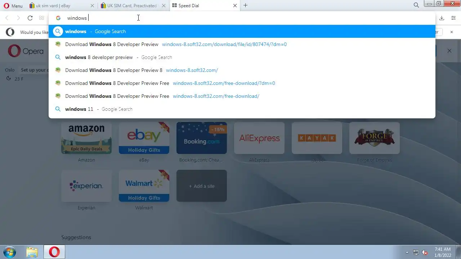
Task: Close the UK SIM Card tab
Action: pyautogui.click(x=164, y=5)
